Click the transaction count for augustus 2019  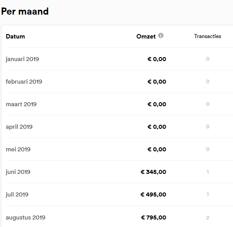pyautogui.click(x=208, y=218)
